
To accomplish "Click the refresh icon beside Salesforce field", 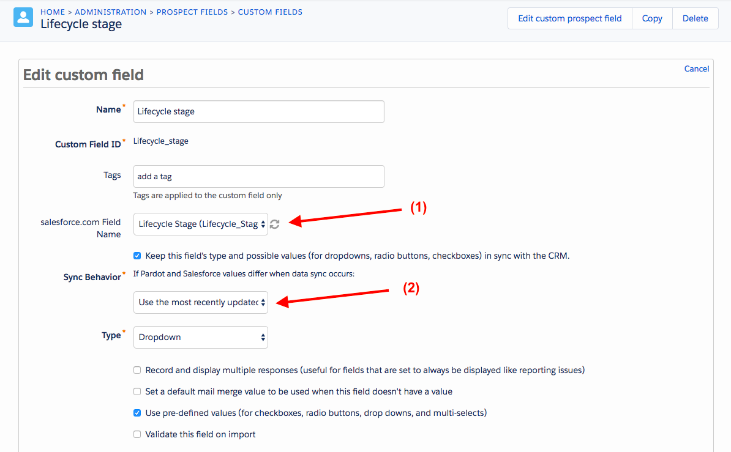I will pos(275,224).
